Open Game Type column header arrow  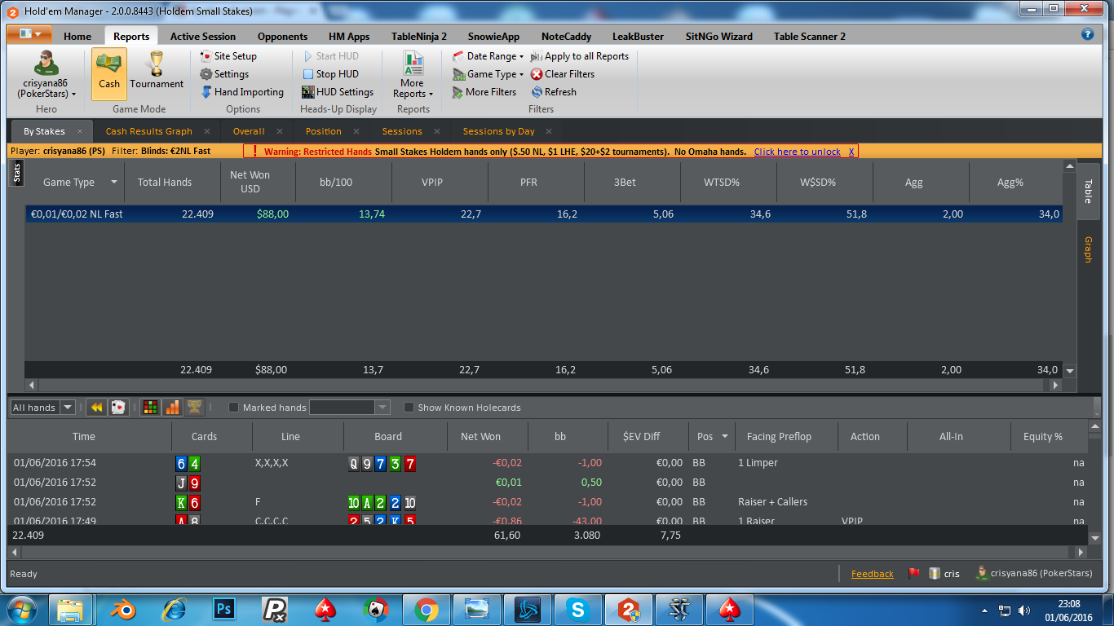(x=114, y=182)
